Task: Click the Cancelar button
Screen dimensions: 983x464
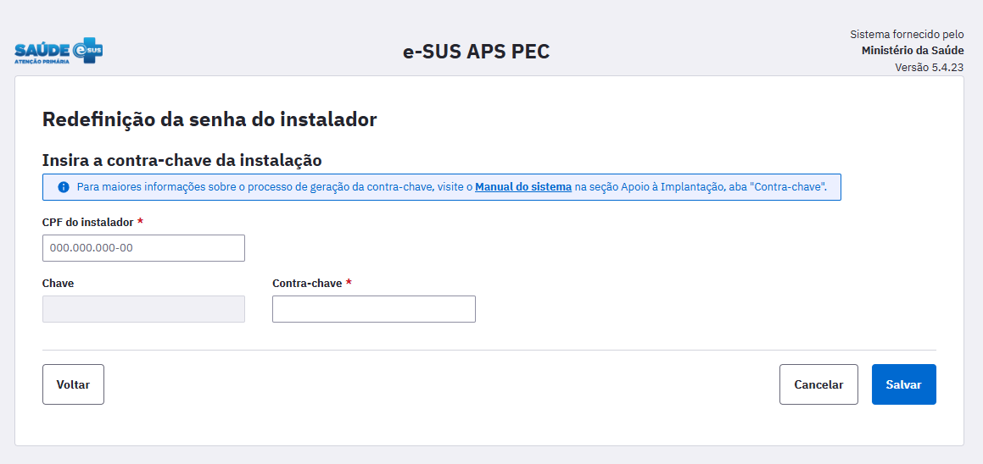Action: tap(818, 384)
